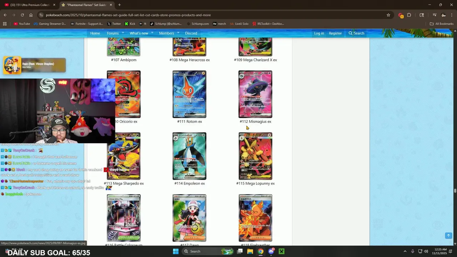Open the Kick bookmark
Screen dimensions: 457x257
pos(130,24)
